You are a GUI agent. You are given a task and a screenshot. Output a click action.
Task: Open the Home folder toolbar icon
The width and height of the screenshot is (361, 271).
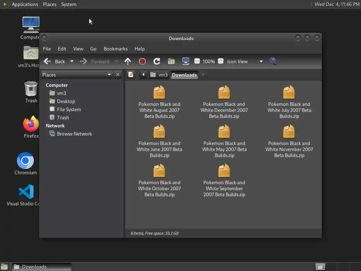171,61
